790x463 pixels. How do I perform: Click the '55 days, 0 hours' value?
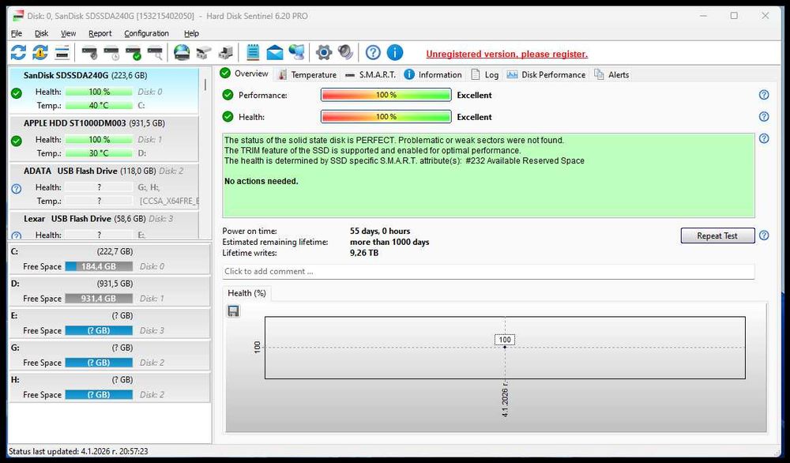(380, 231)
